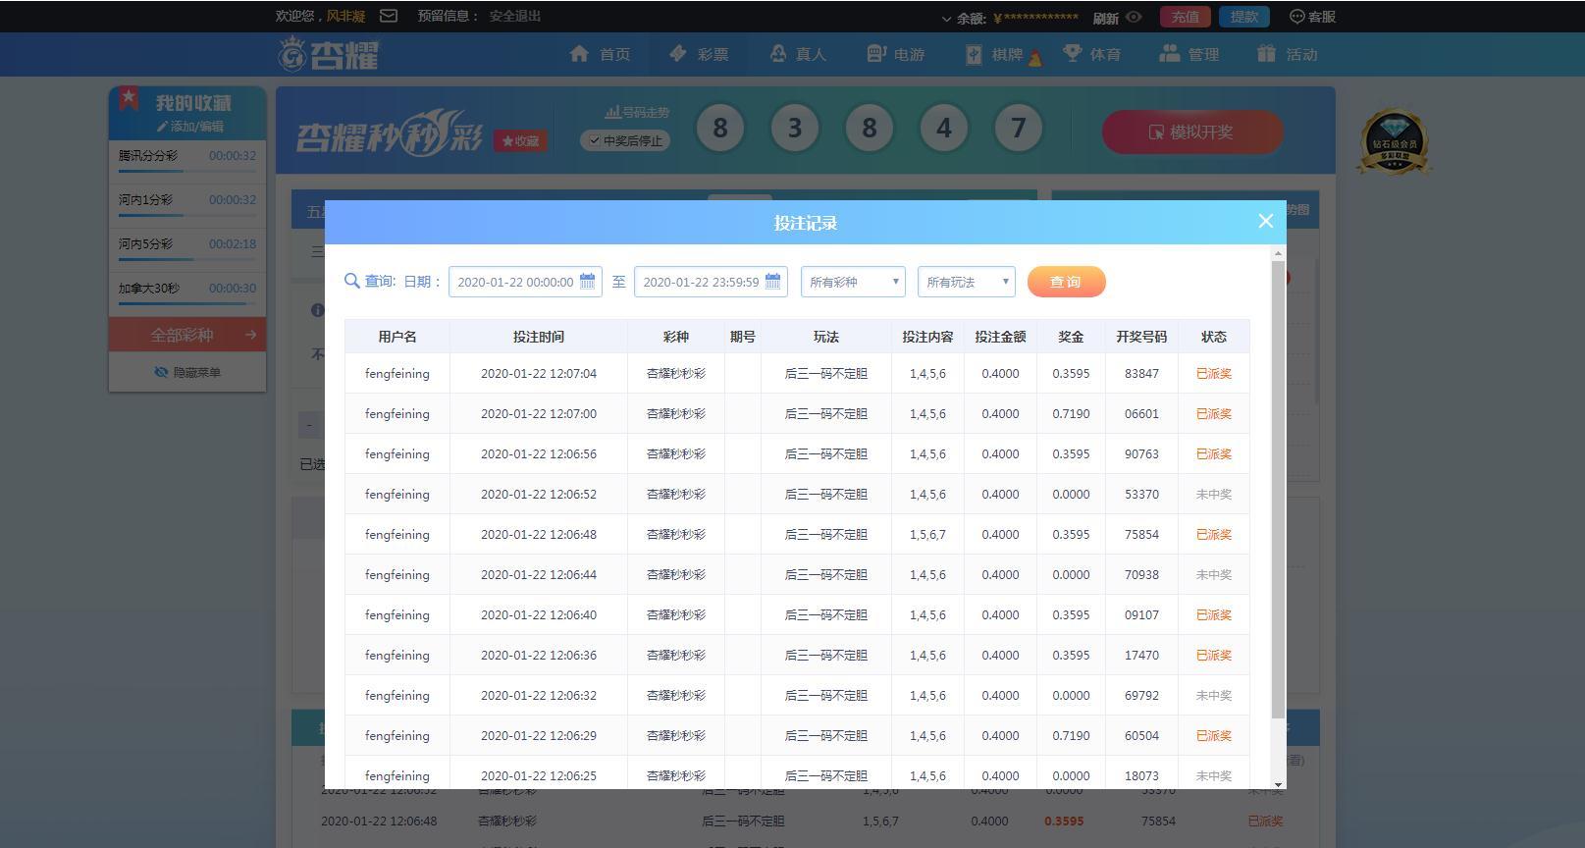Open the 管理 management menu
Image resolution: width=1585 pixels, height=848 pixels.
[x=1189, y=54]
